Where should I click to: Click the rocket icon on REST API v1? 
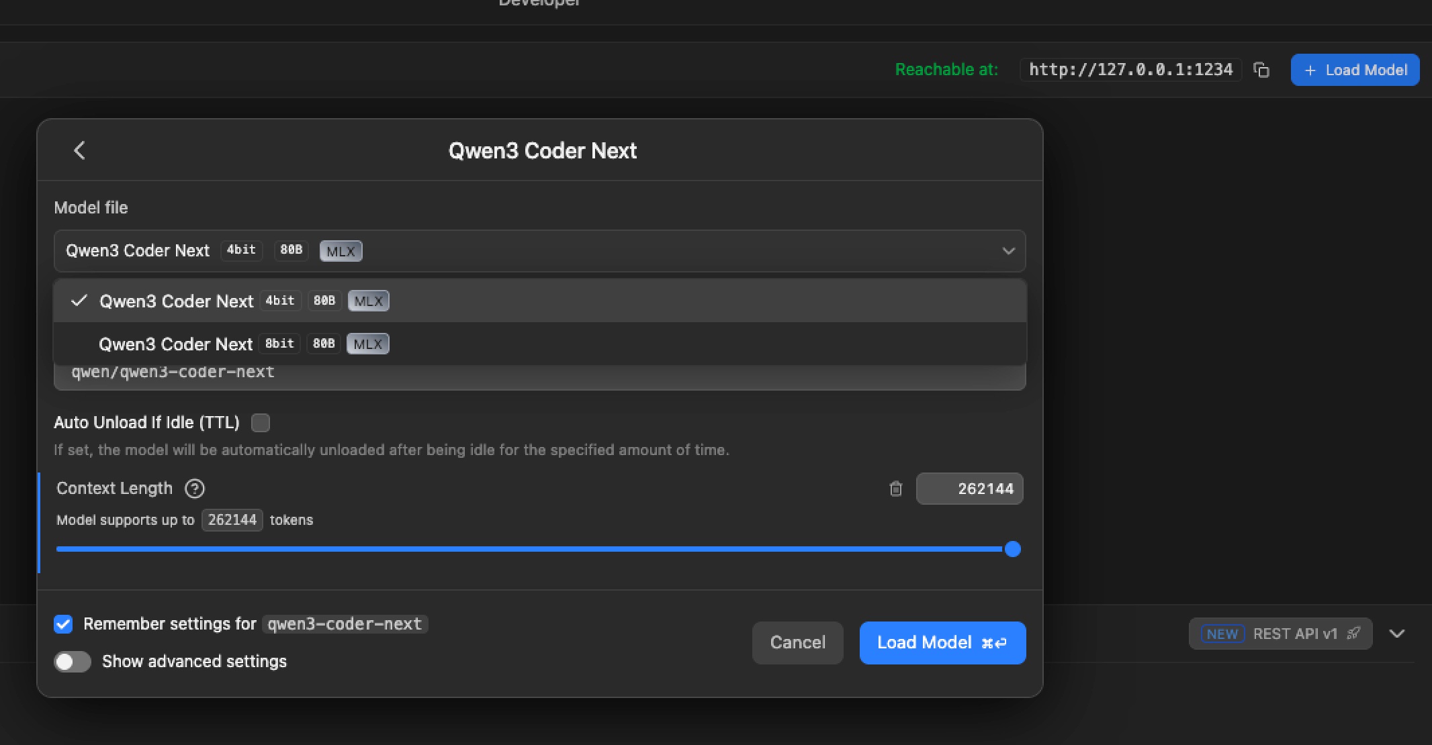1353,634
